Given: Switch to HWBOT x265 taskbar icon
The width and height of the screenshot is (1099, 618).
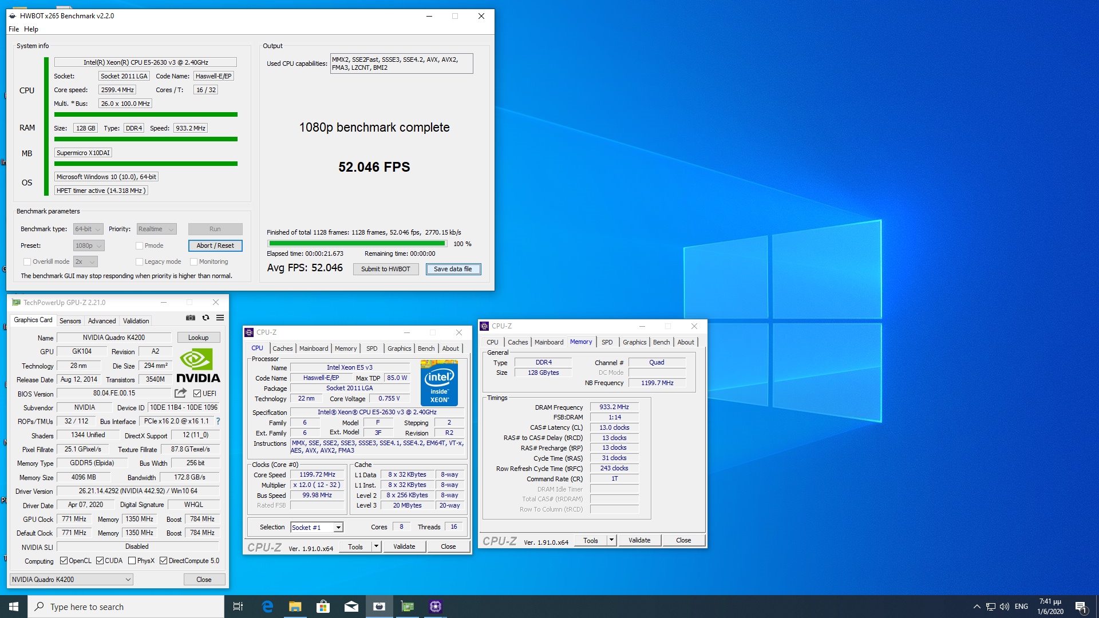Looking at the screenshot, I should tap(379, 607).
